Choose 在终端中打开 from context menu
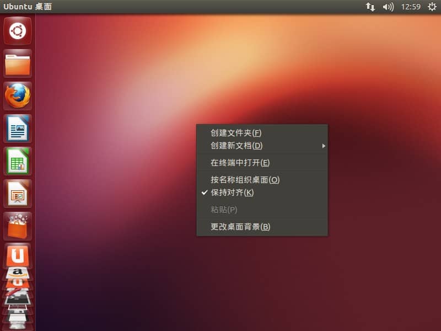Image resolution: width=441 pixels, height=331 pixels. pyautogui.click(x=240, y=163)
